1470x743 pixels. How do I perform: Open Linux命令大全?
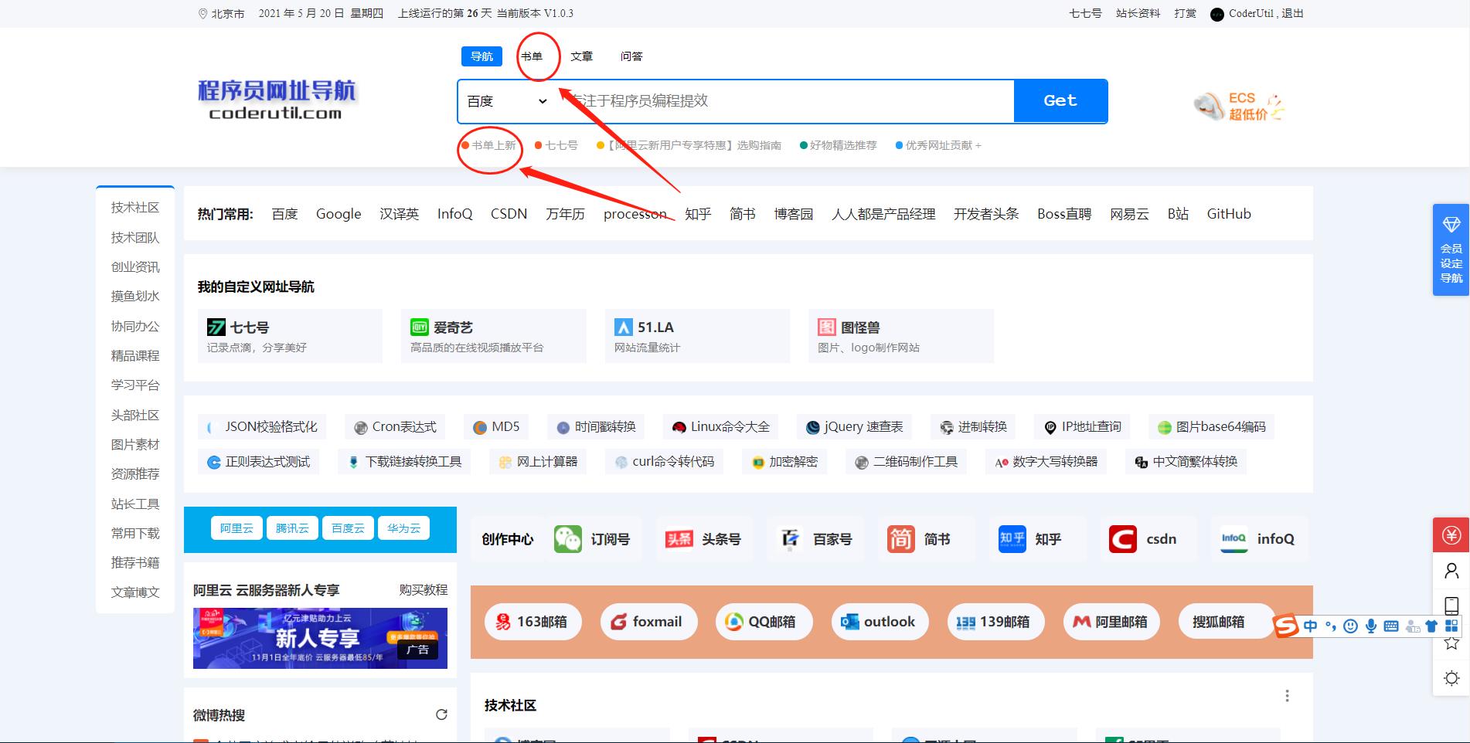721,426
